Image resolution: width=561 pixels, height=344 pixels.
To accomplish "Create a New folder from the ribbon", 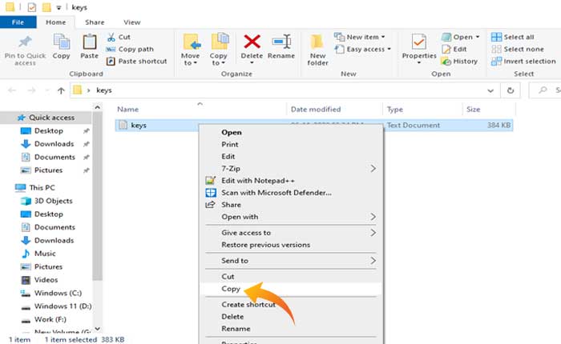I will [x=317, y=48].
